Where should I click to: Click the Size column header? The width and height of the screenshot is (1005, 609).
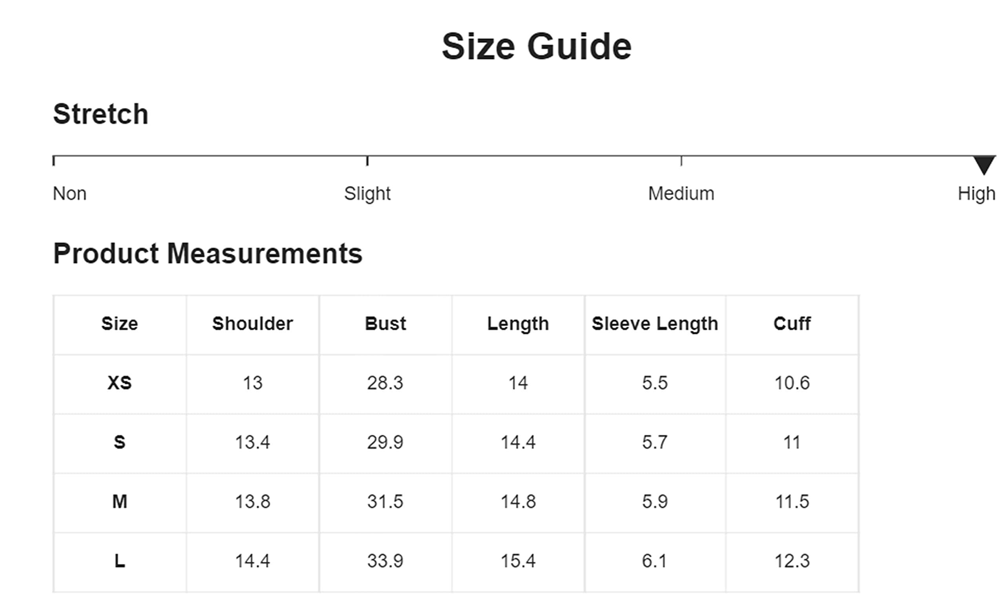[x=119, y=324]
